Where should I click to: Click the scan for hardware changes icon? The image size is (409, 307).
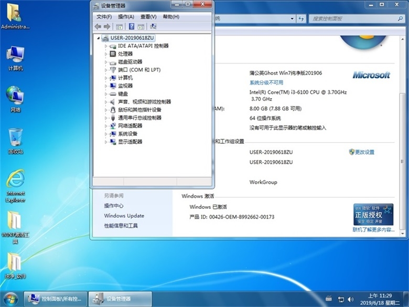click(153, 26)
